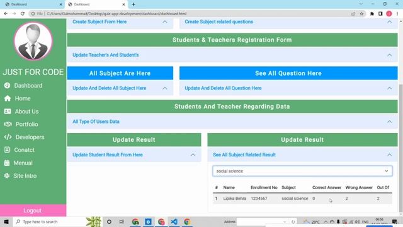Click the user avatar profile picture
Screen dimensions: 403x227
pyautogui.click(x=33, y=41)
